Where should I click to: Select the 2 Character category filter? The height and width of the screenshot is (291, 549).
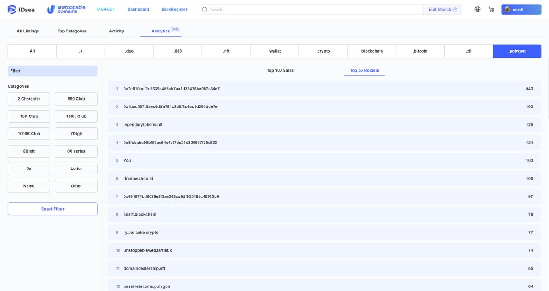29,99
